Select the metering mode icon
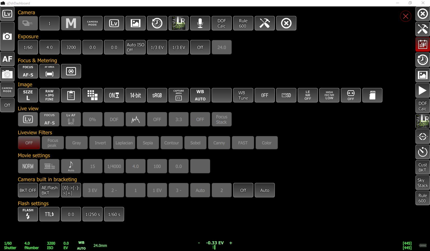The height and width of the screenshot is (251, 430). [x=71, y=71]
